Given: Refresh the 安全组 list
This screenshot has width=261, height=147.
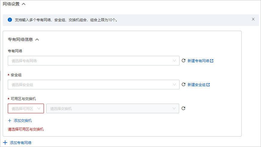Looking at the screenshot, I should click(183, 85).
